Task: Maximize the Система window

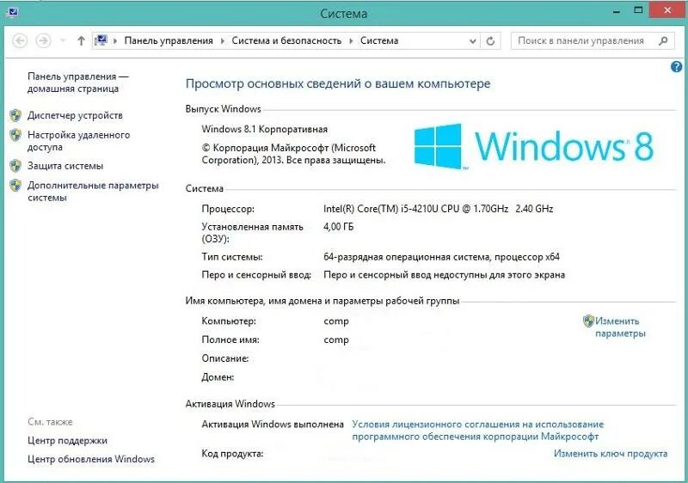Action: 638,10
